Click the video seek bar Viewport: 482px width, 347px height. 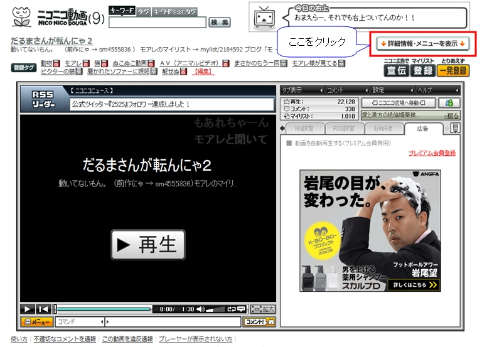[104, 309]
